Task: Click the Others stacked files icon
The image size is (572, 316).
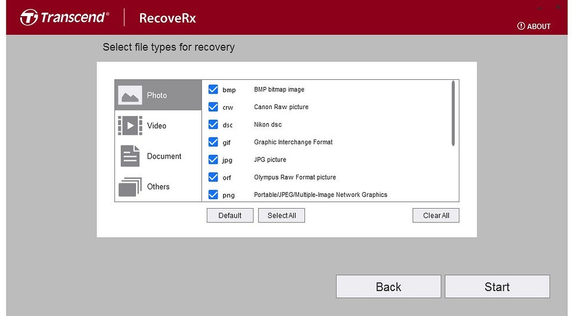Action: tap(130, 187)
